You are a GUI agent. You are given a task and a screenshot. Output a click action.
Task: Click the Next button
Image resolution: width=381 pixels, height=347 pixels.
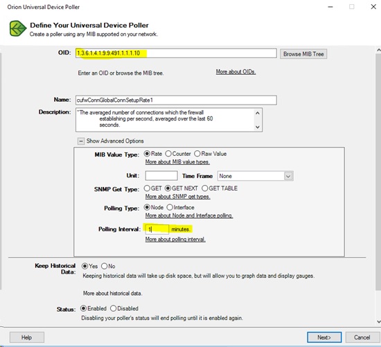324,337
